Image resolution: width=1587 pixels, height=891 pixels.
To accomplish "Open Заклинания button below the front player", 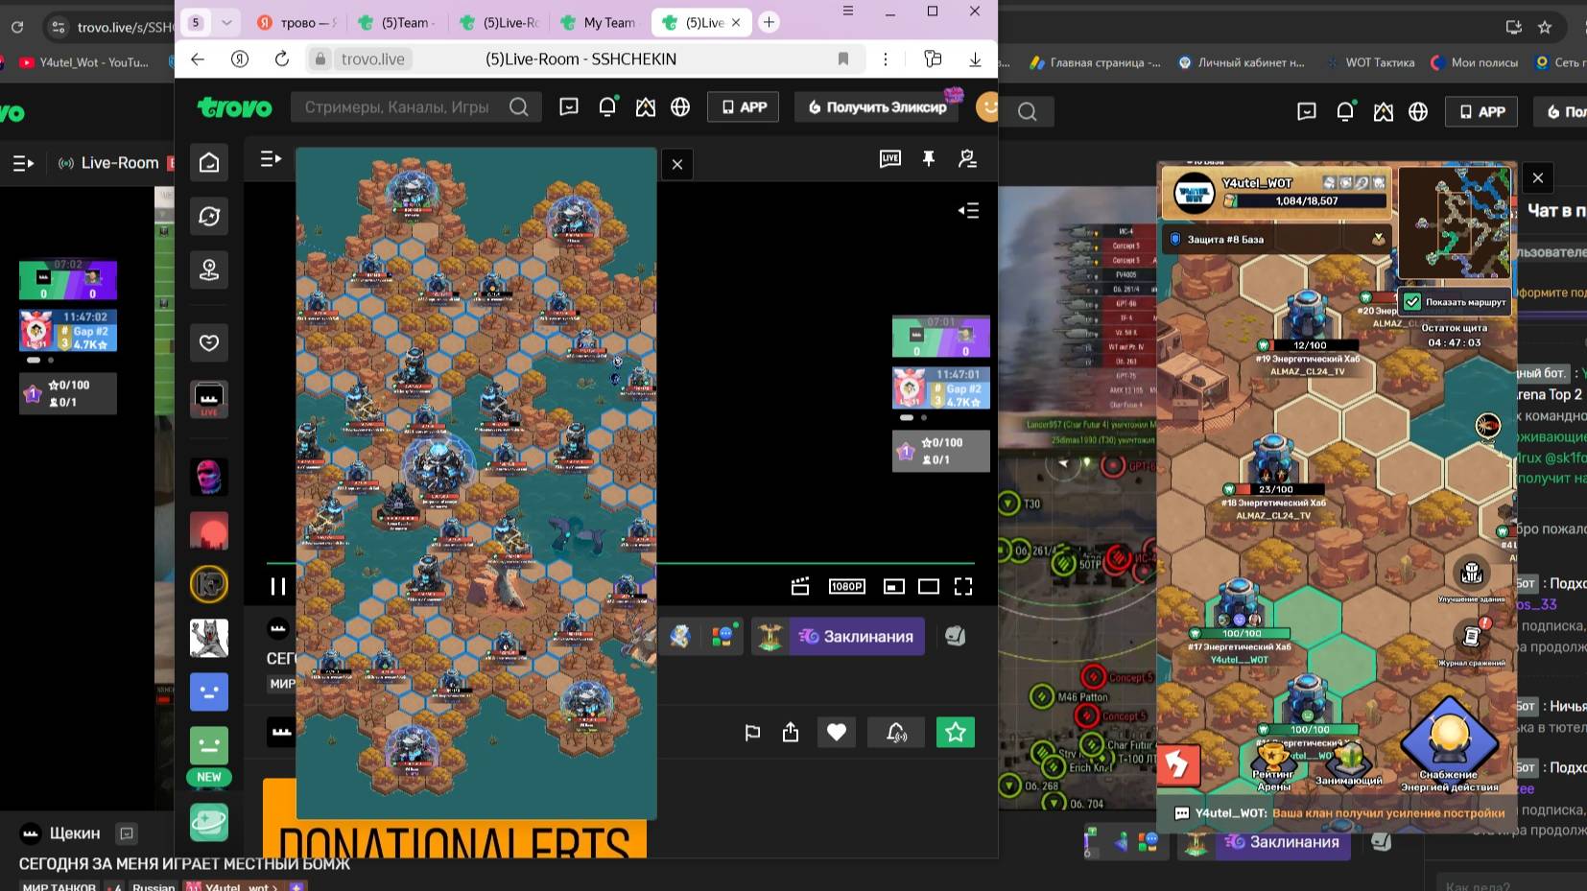I will (857, 636).
